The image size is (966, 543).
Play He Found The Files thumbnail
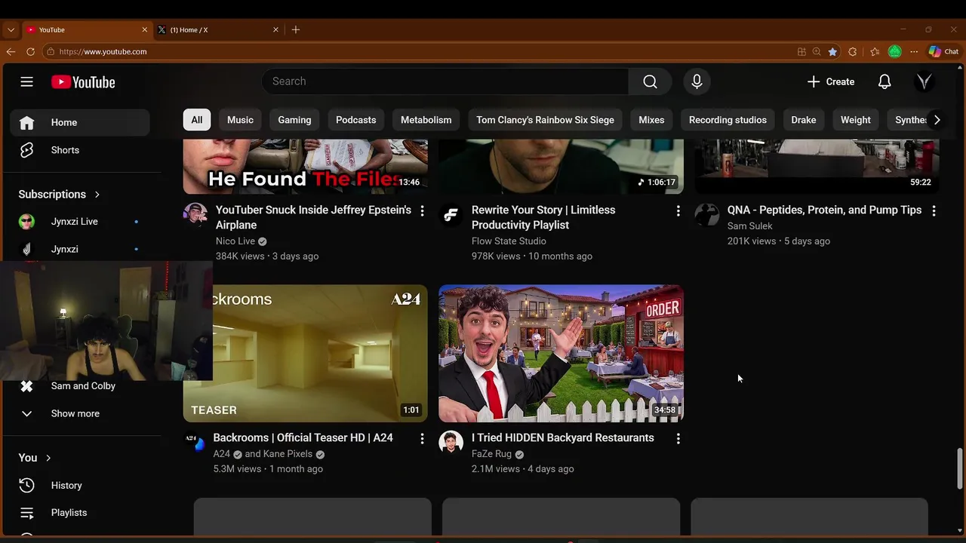[305, 167]
